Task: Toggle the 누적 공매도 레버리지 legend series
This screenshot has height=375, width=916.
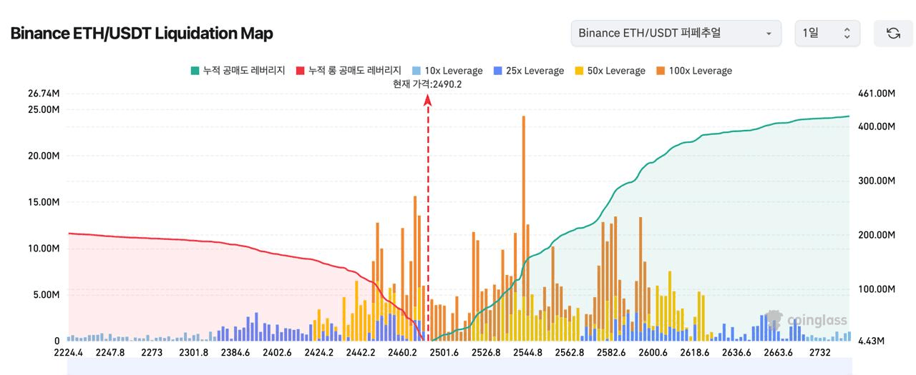Action: 238,71
